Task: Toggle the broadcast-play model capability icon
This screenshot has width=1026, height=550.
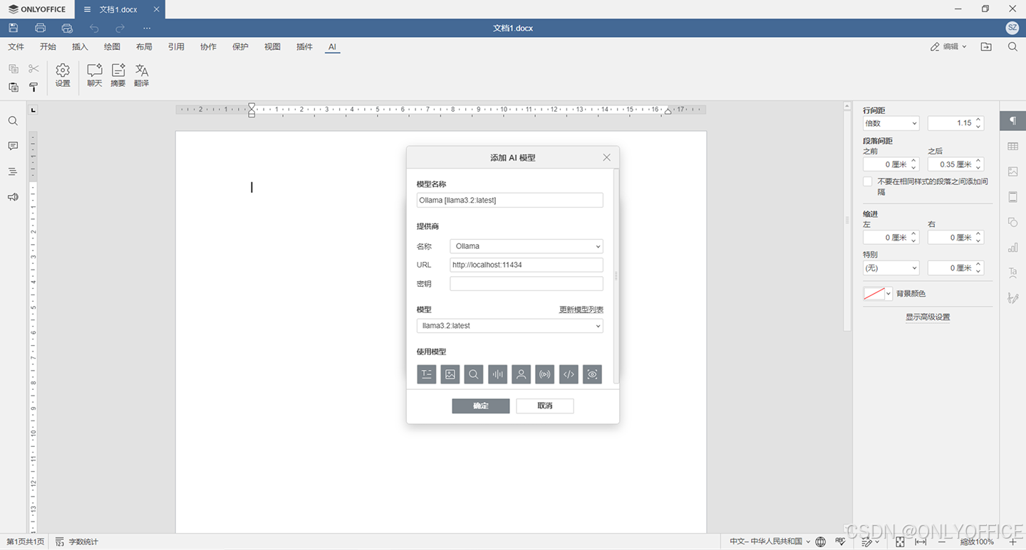Action: 545,374
